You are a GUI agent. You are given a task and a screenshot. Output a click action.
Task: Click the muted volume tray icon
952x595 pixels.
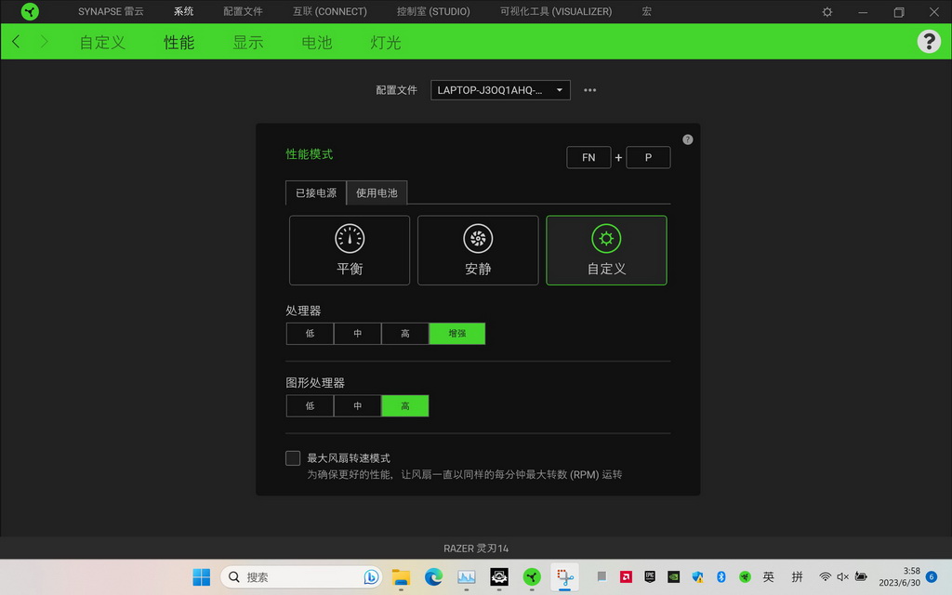[842, 576]
